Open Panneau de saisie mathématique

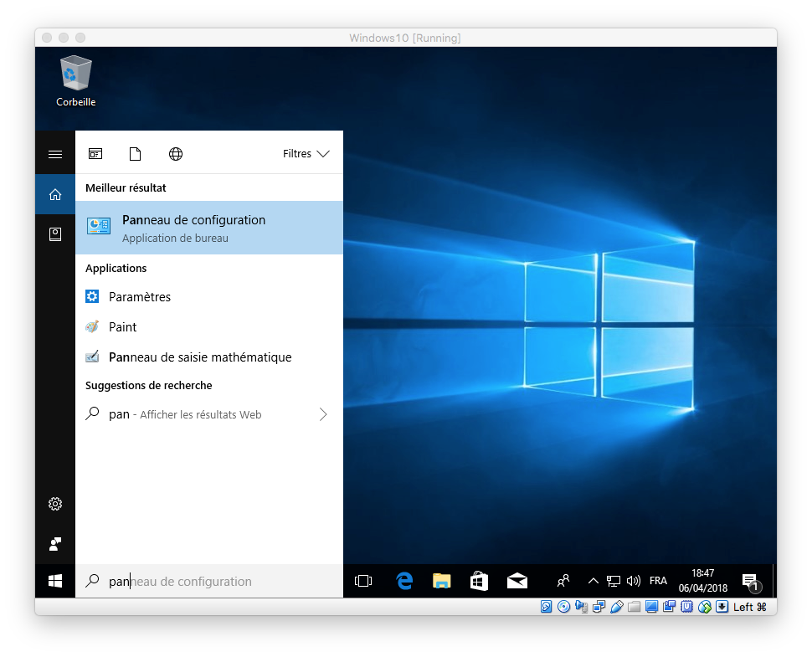209,357
